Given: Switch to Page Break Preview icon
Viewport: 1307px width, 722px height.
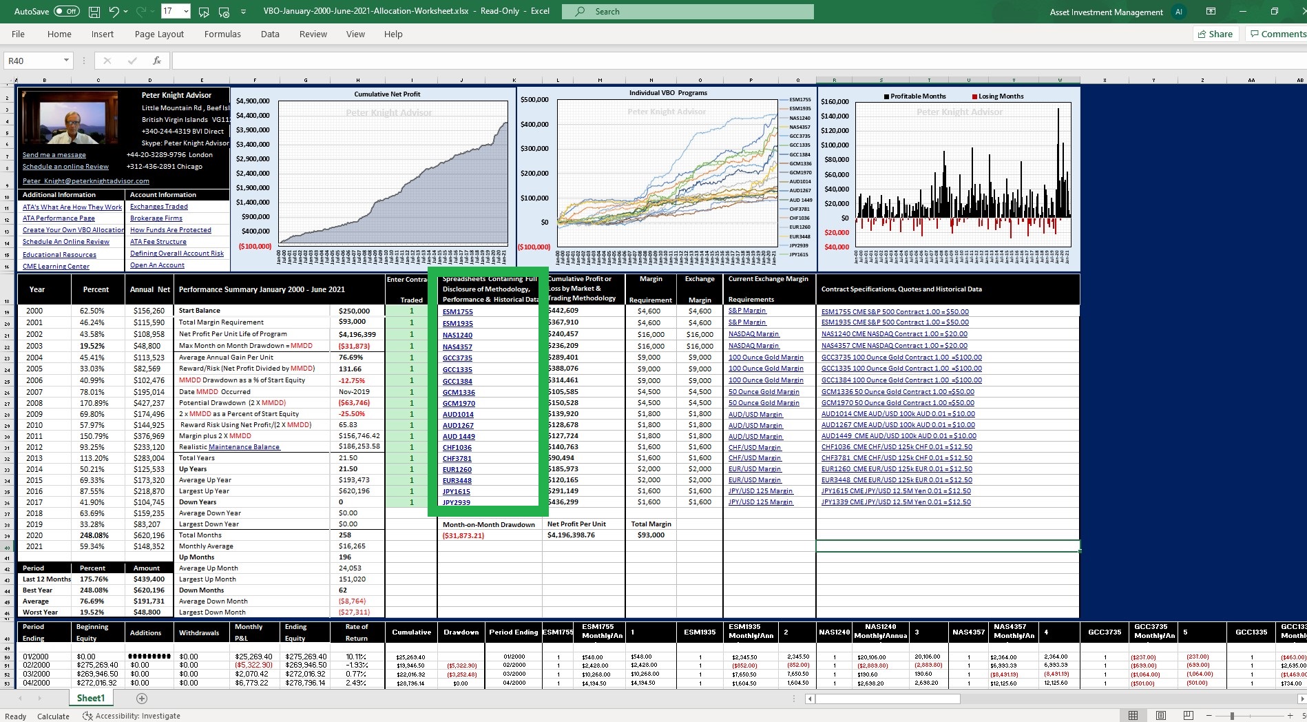Looking at the screenshot, I should click(1188, 716).
